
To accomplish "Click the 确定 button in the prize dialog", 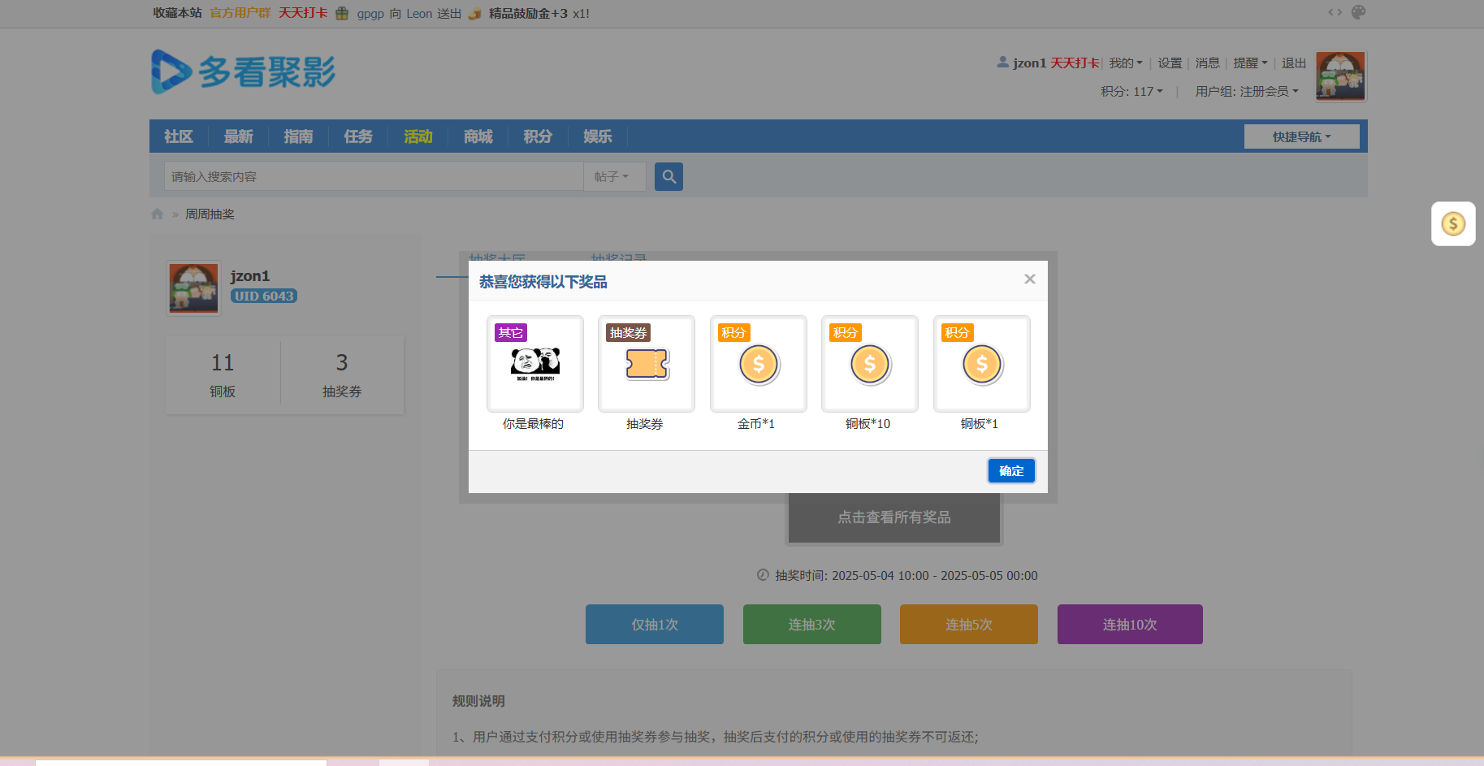I will pos(1010,470).
